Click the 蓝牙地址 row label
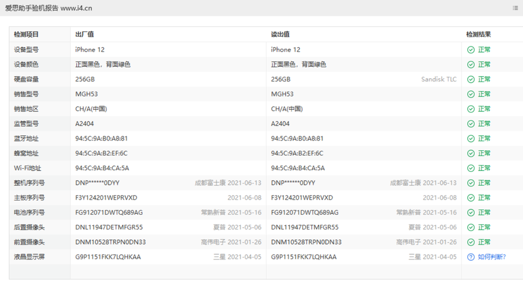The width and height of the screenshot is (523, 281). [26, 138]
